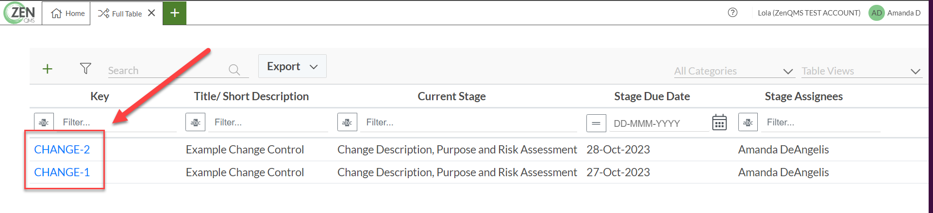Expand the Table Views dropdown
This screenshot has height=213, width=933.
point(861,71)
